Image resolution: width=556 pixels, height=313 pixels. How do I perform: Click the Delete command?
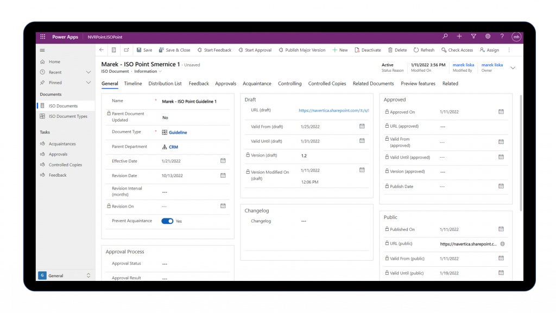[x=397, y=50]
